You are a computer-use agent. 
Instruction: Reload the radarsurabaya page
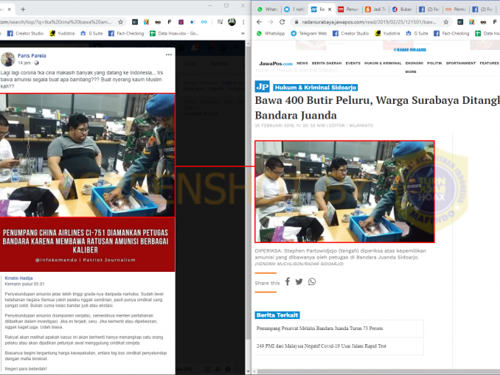tap(282, 22)
